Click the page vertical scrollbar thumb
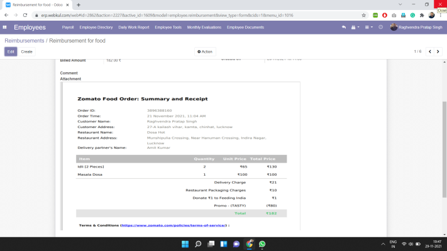The image size is (447, 251). (x=444, y=149)
